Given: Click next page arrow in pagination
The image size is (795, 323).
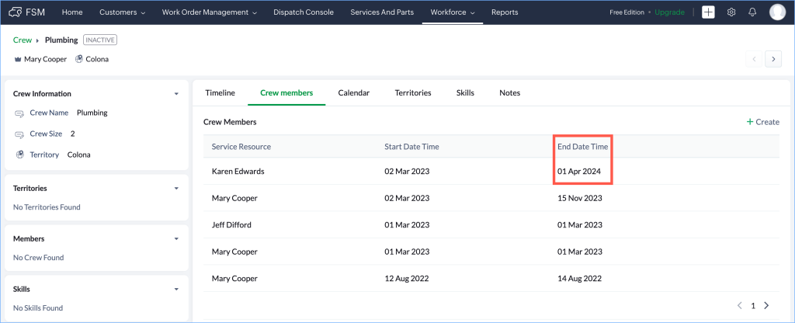Looking at the screenshot, I should coord(767,306).
